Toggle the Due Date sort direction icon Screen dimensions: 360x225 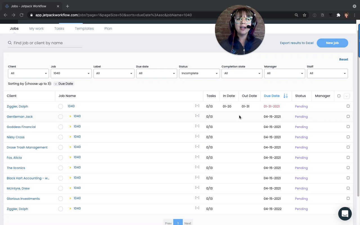click(x=285, y=96)
